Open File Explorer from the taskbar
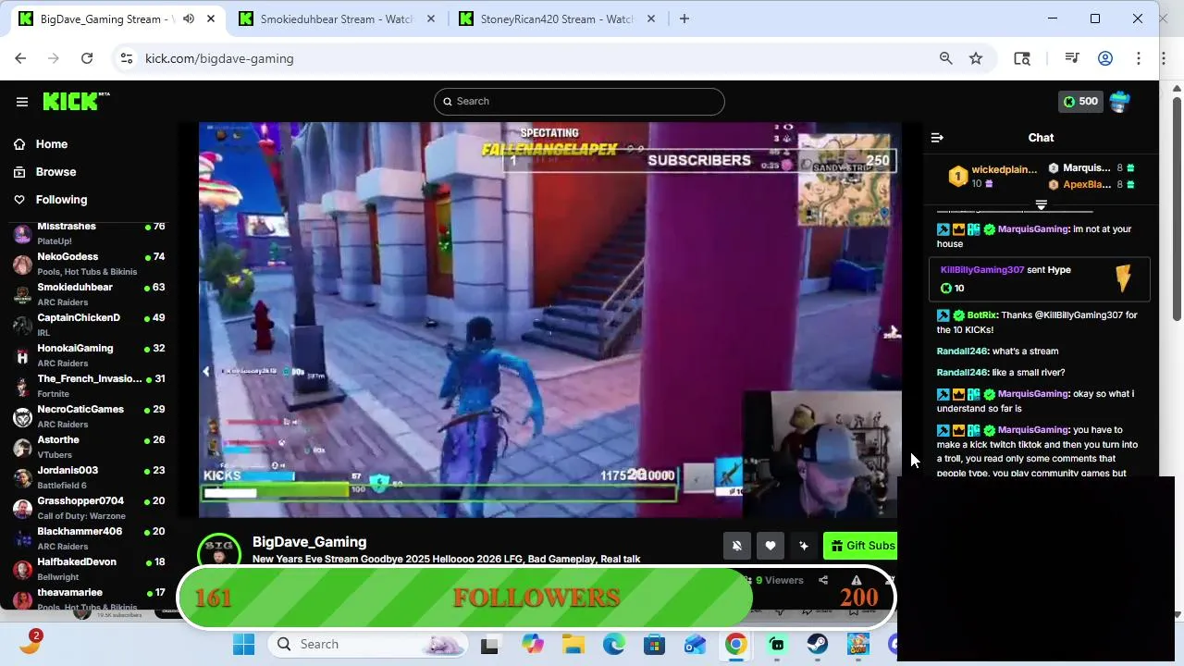This screenshot has width=1184, height=666. (x=573, y=645)
